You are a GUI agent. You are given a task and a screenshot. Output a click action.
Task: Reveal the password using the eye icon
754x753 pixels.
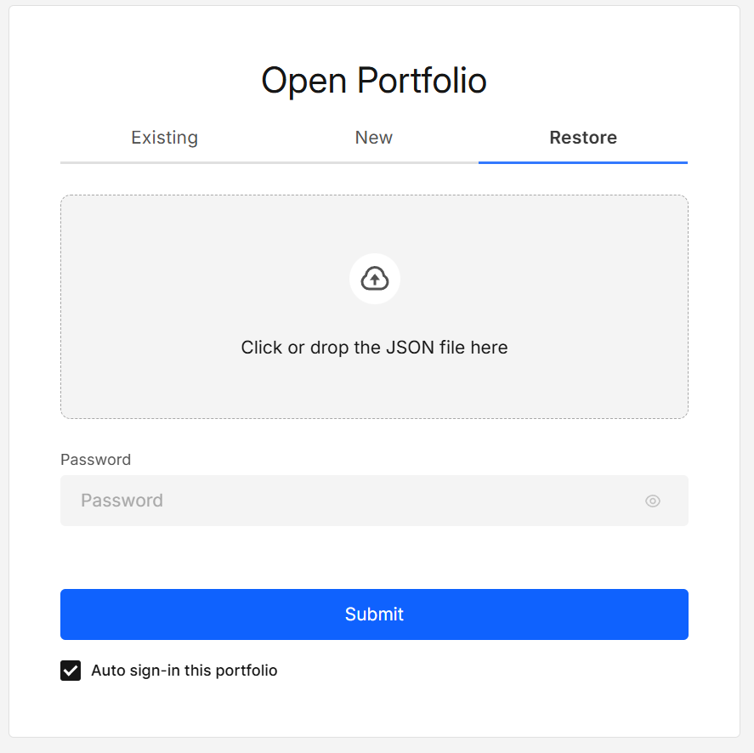point(652,501)
